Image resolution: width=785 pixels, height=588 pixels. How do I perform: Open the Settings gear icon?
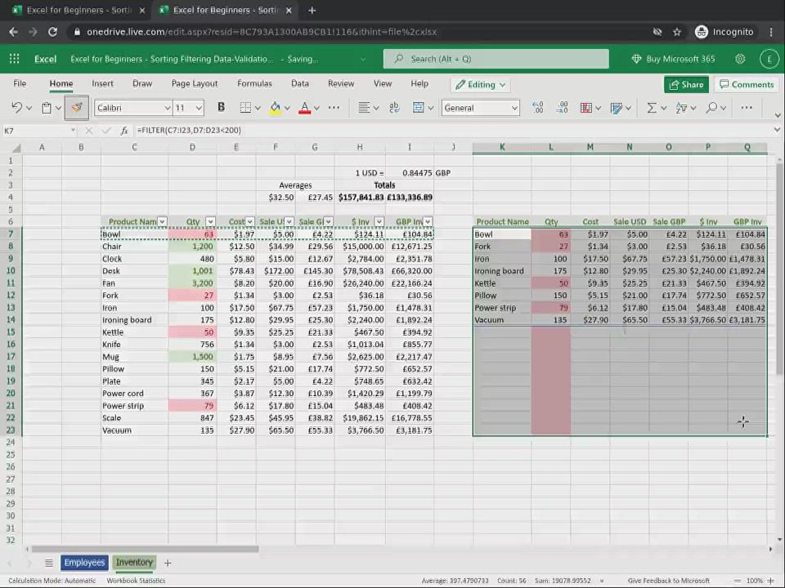(x=740, y=59)
